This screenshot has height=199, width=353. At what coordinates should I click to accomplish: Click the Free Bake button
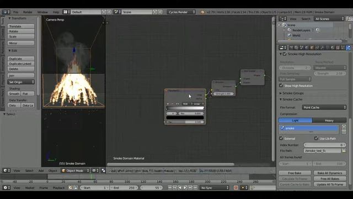[x=295, y=173]
